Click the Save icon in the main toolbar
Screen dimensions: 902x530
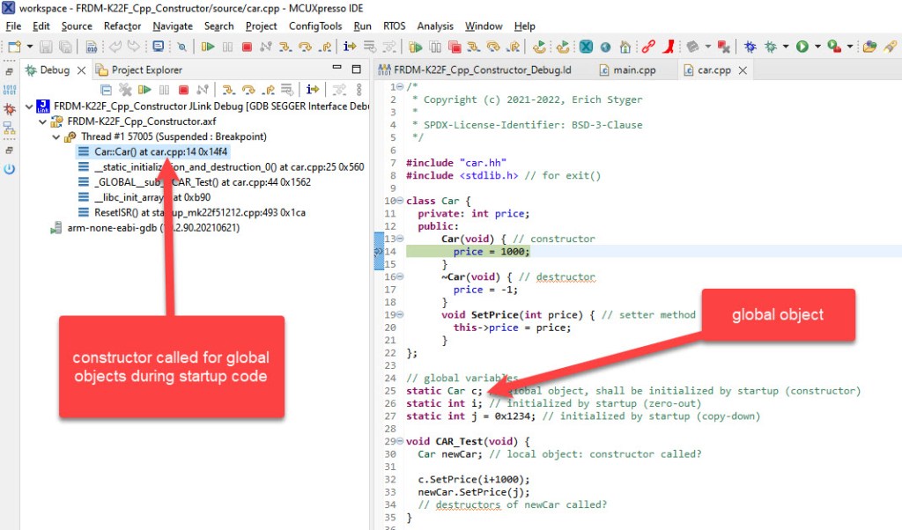(x=46, y=47)
